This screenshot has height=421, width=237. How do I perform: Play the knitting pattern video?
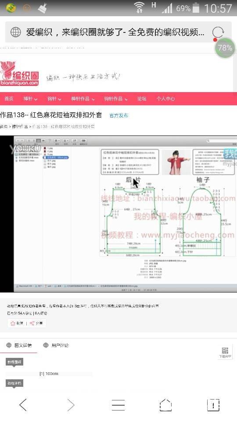118,214
